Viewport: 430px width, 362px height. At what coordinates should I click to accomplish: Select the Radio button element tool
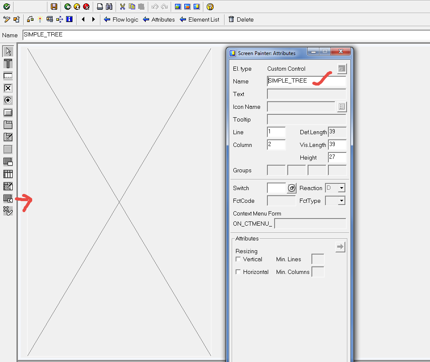tap(8, 100)
